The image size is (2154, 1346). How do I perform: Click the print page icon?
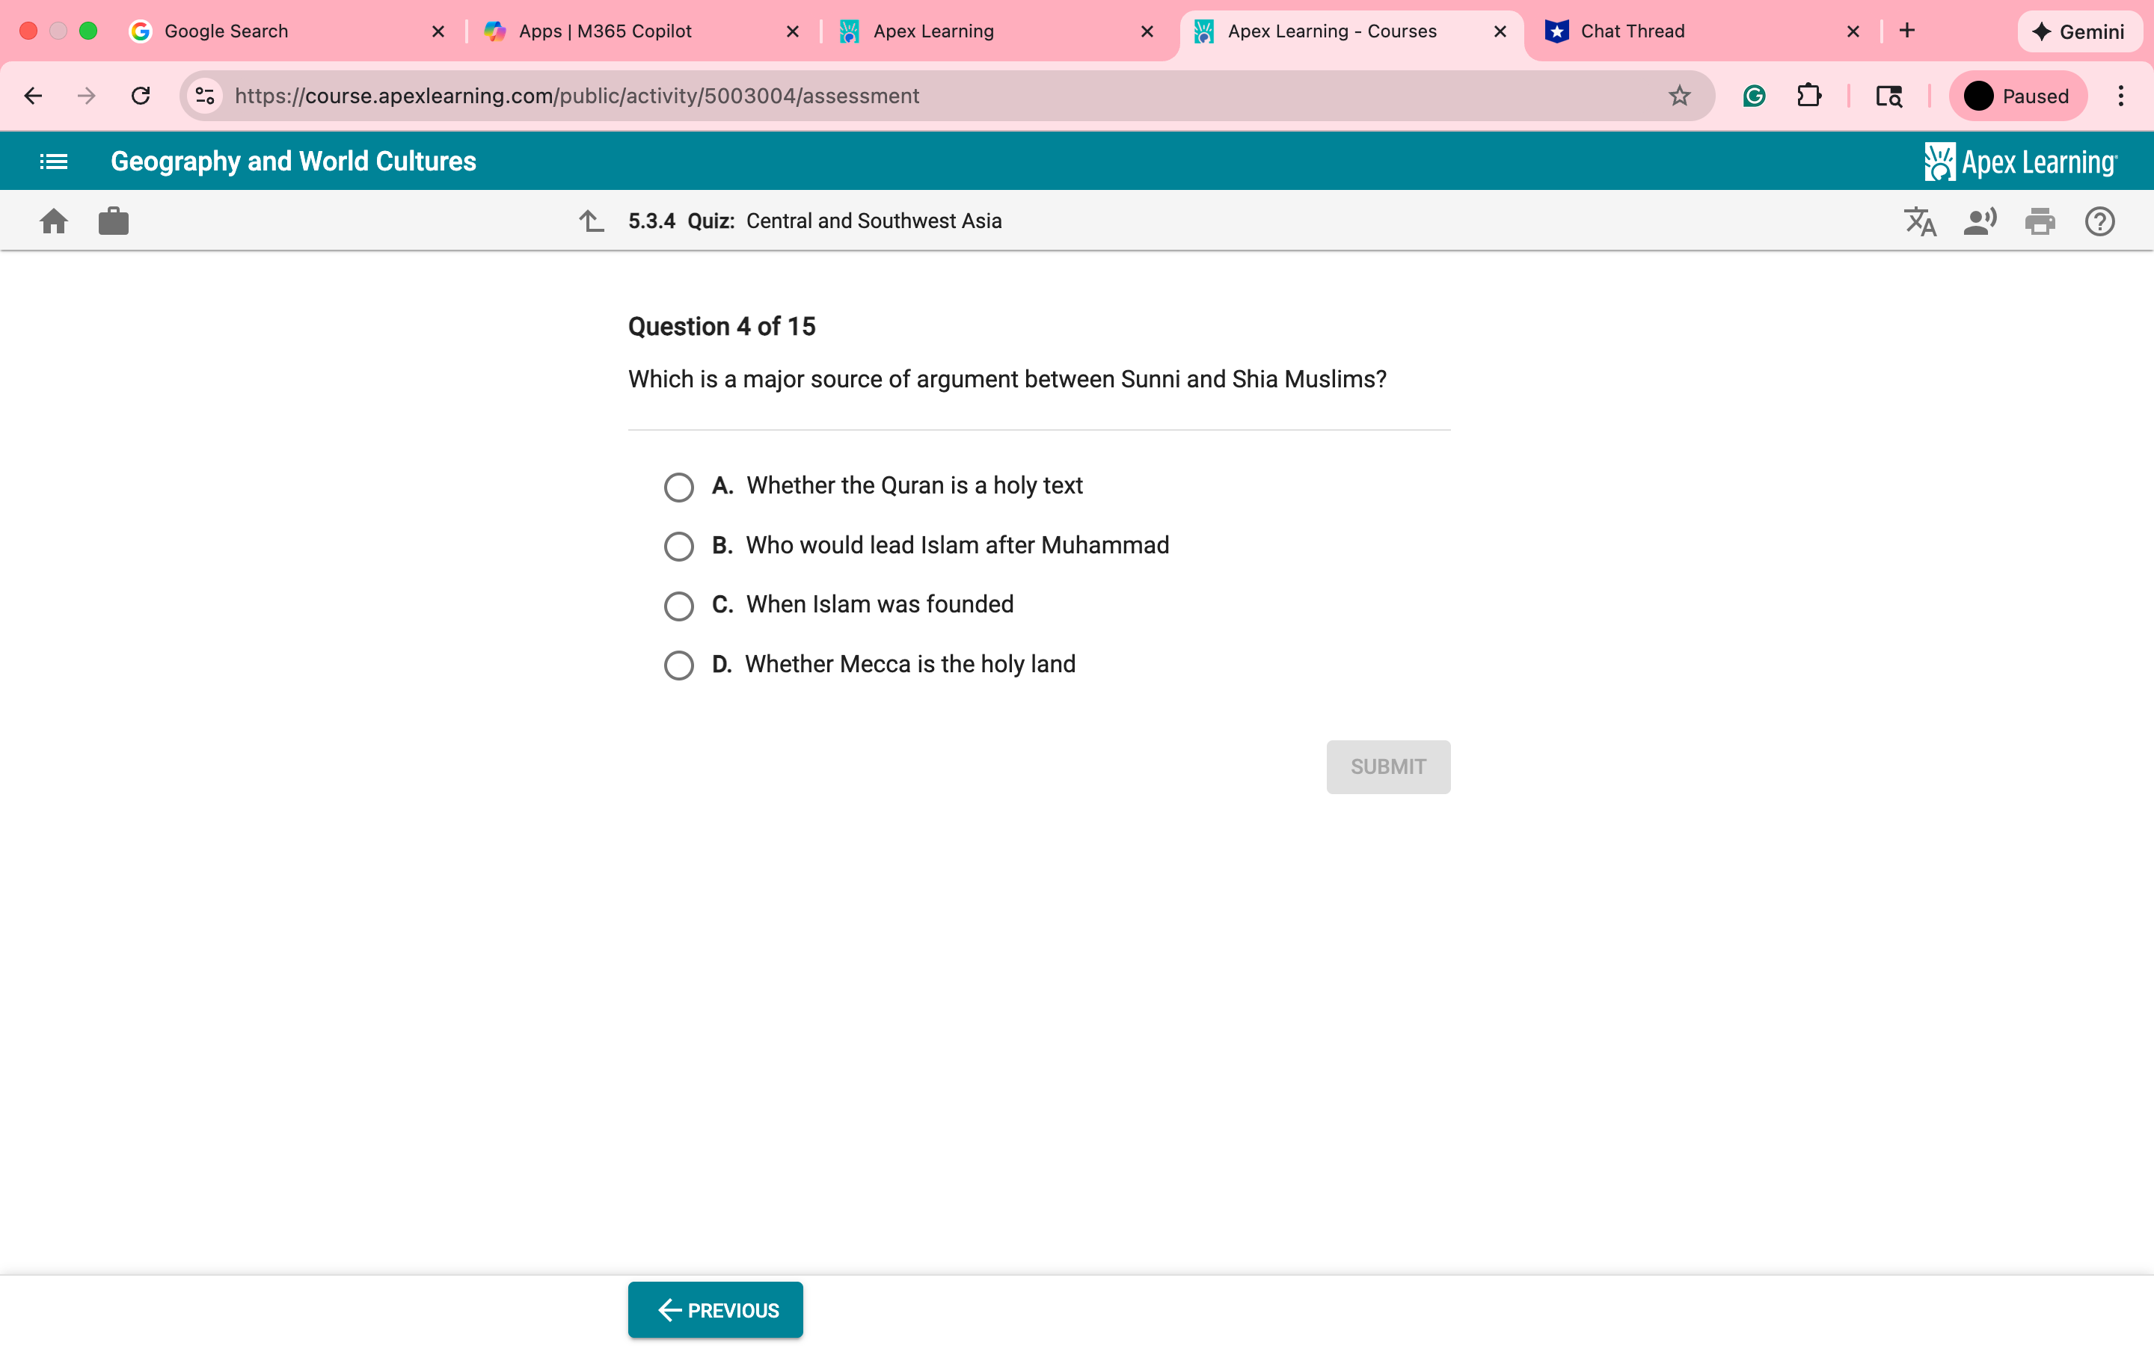2039,221
